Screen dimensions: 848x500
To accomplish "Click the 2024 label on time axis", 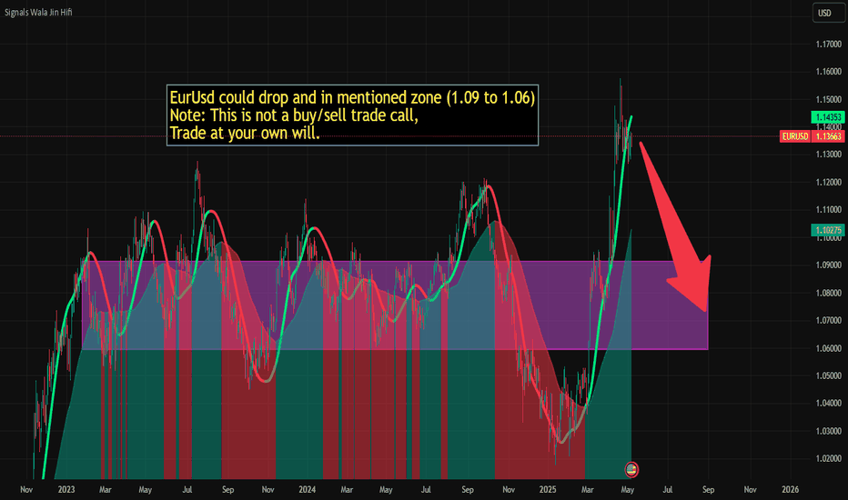I will (x=308, y=490).
